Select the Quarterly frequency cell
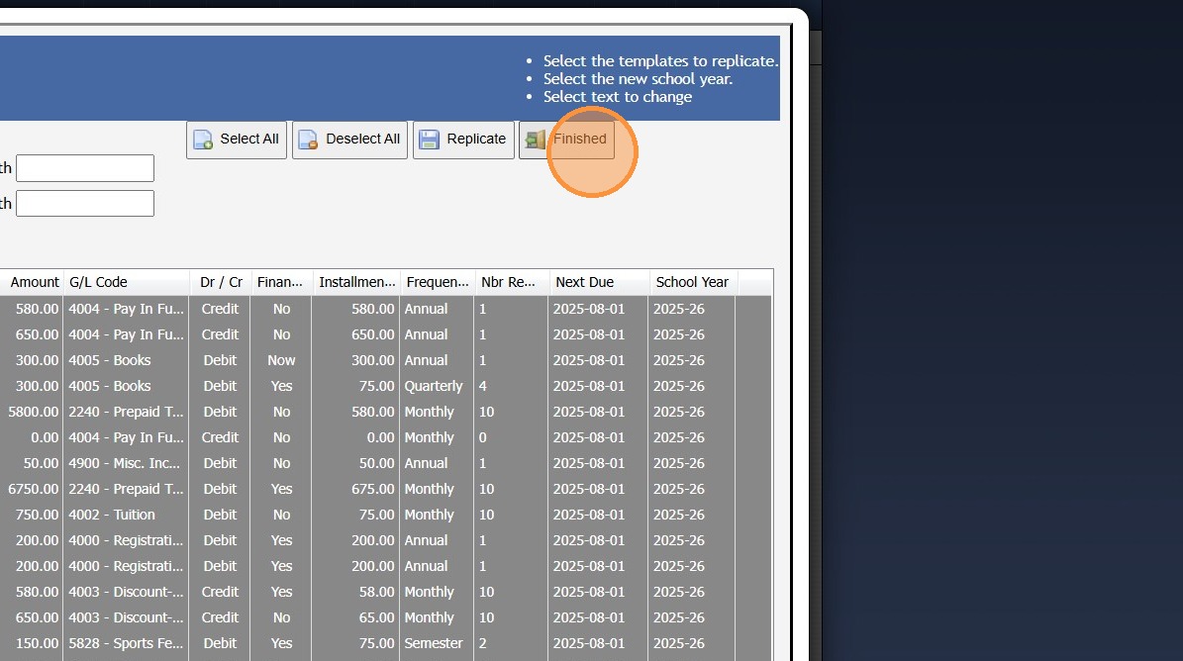Screen dimensions: 1183x661 click(437, 386)
